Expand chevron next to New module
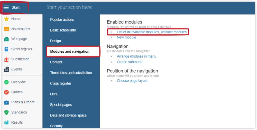This screenshot has width=257, height=130. (111, 37)
